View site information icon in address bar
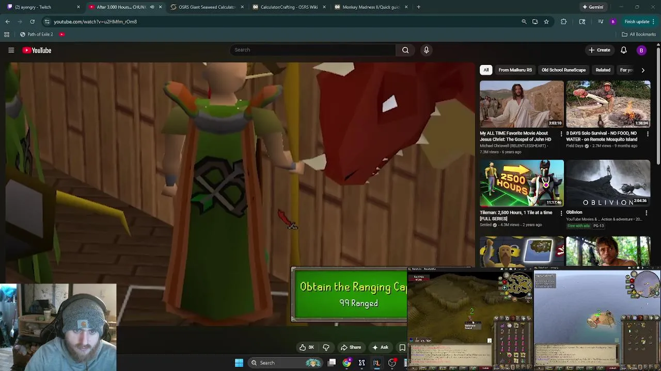This screenshot has height=371, width=661. click(47, 22)
